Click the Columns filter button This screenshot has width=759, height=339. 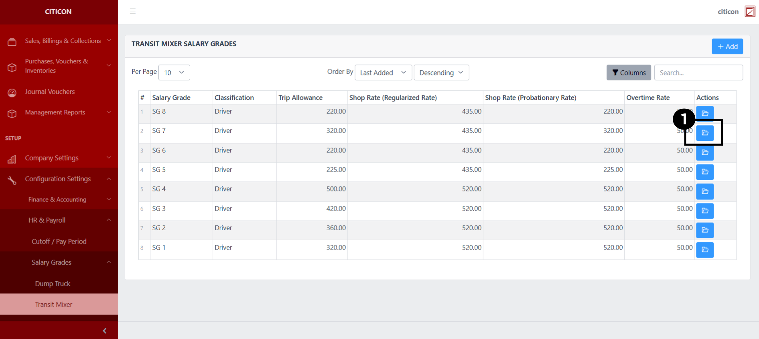coord(628,73)
